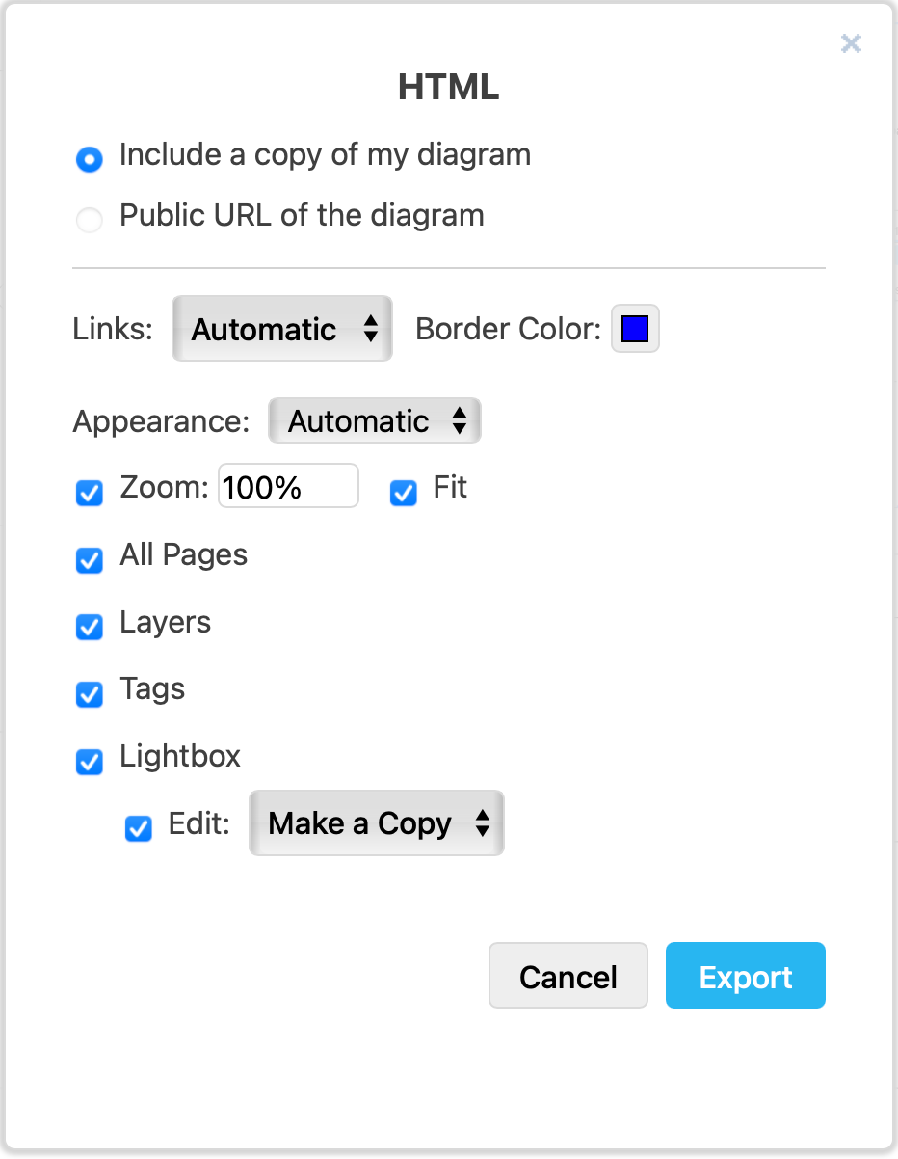Uncheck the Lightbox option
The image size is (898, 1159).
[x=89, y=763]
